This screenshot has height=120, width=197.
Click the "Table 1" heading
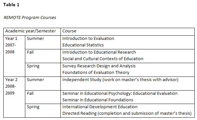click(11, 5)
